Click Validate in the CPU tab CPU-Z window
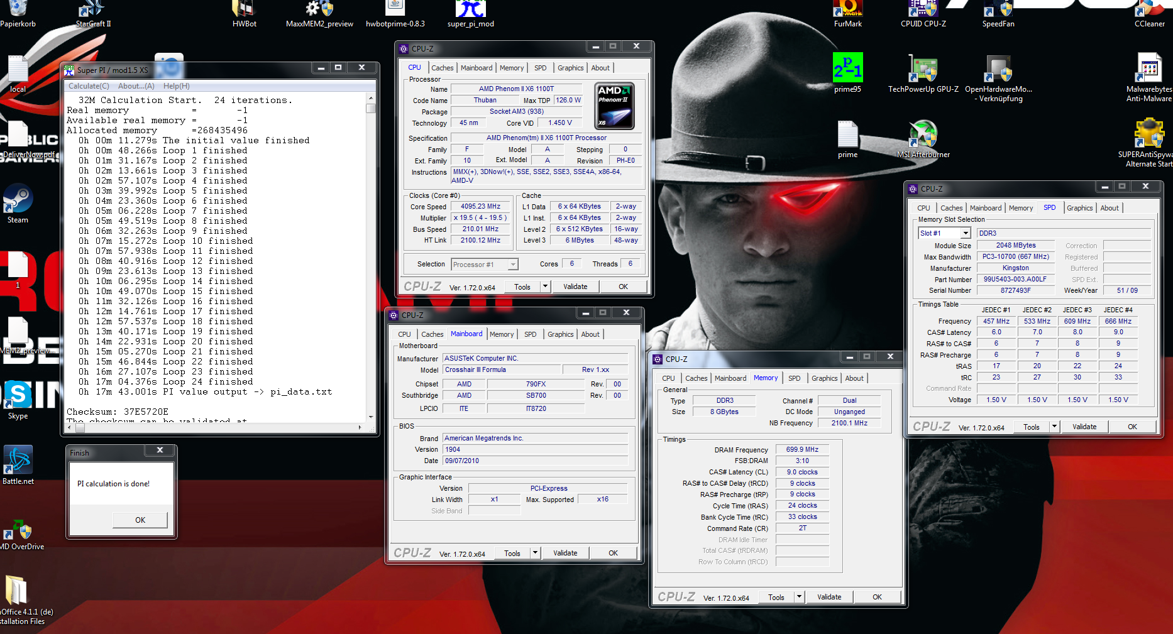Screen dimensions: 1173x634 tap(575, 287)
